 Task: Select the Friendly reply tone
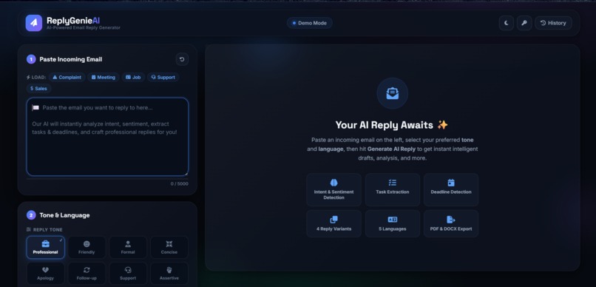pos(87,248)
